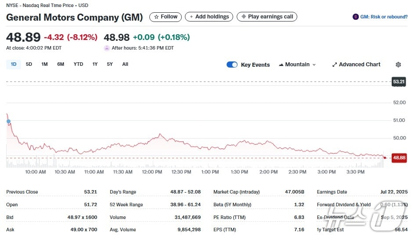Show the 1Y chart range

95,65
